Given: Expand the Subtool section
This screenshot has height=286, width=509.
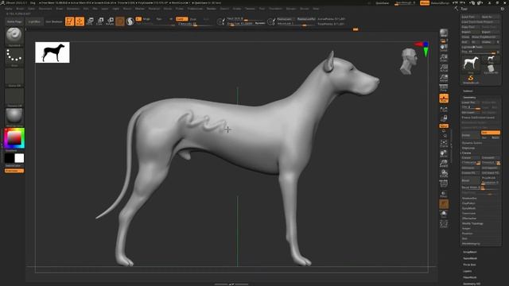Looking at the screenshot, I should 468,91.
